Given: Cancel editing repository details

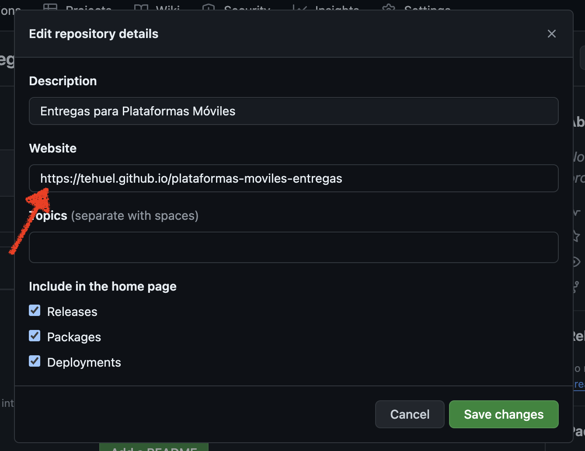Looking at the screenshot, I should [x=410, y=414].
